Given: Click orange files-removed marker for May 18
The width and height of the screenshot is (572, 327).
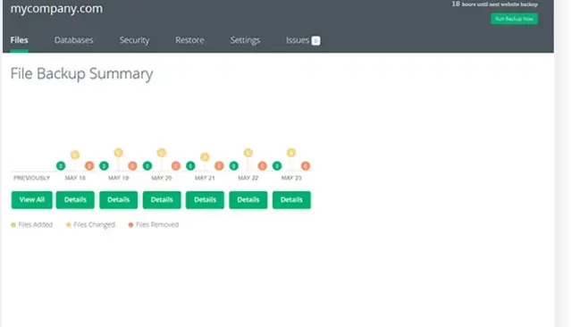Looking at the screenshot, I should click(89, 166).
